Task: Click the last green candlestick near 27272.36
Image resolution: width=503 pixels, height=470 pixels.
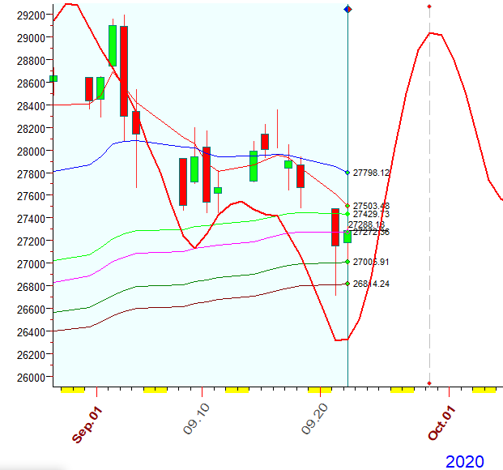Action: coord(347,236)
